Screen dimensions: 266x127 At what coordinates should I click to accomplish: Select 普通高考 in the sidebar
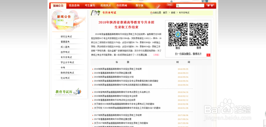point(65,42)
